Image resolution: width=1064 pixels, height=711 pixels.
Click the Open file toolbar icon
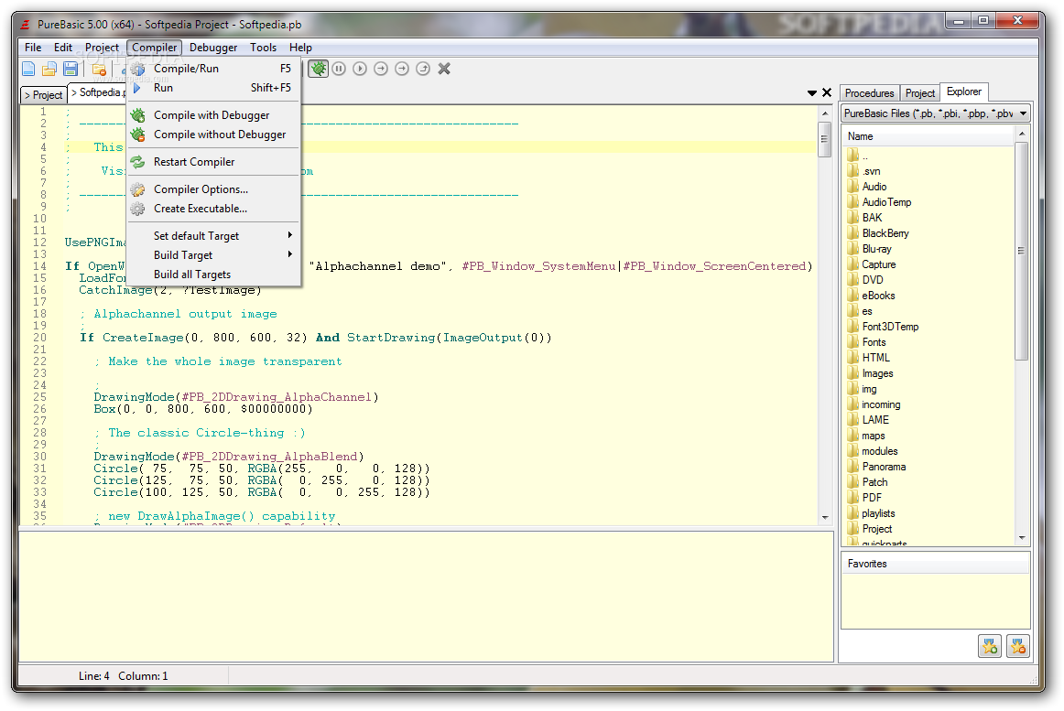pos(49,69)
